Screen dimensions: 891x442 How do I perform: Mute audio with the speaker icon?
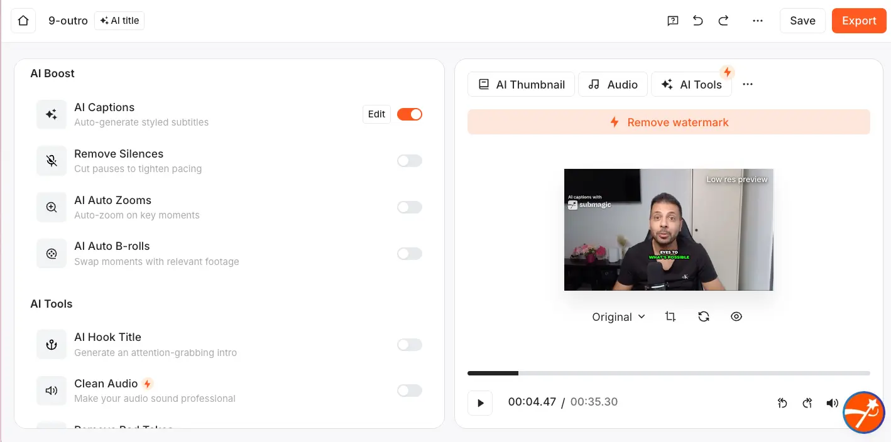pos(833,402)
